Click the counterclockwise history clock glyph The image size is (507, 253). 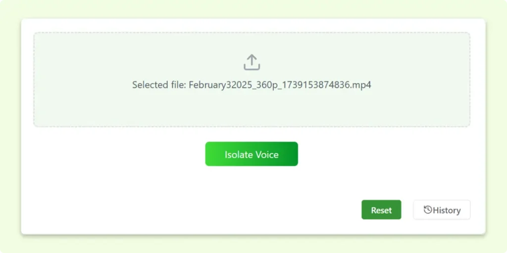[x=428, y=210]
